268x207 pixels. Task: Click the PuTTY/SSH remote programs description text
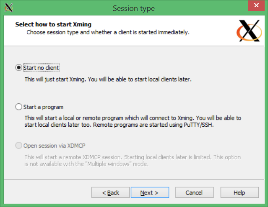tap(133, 121)
